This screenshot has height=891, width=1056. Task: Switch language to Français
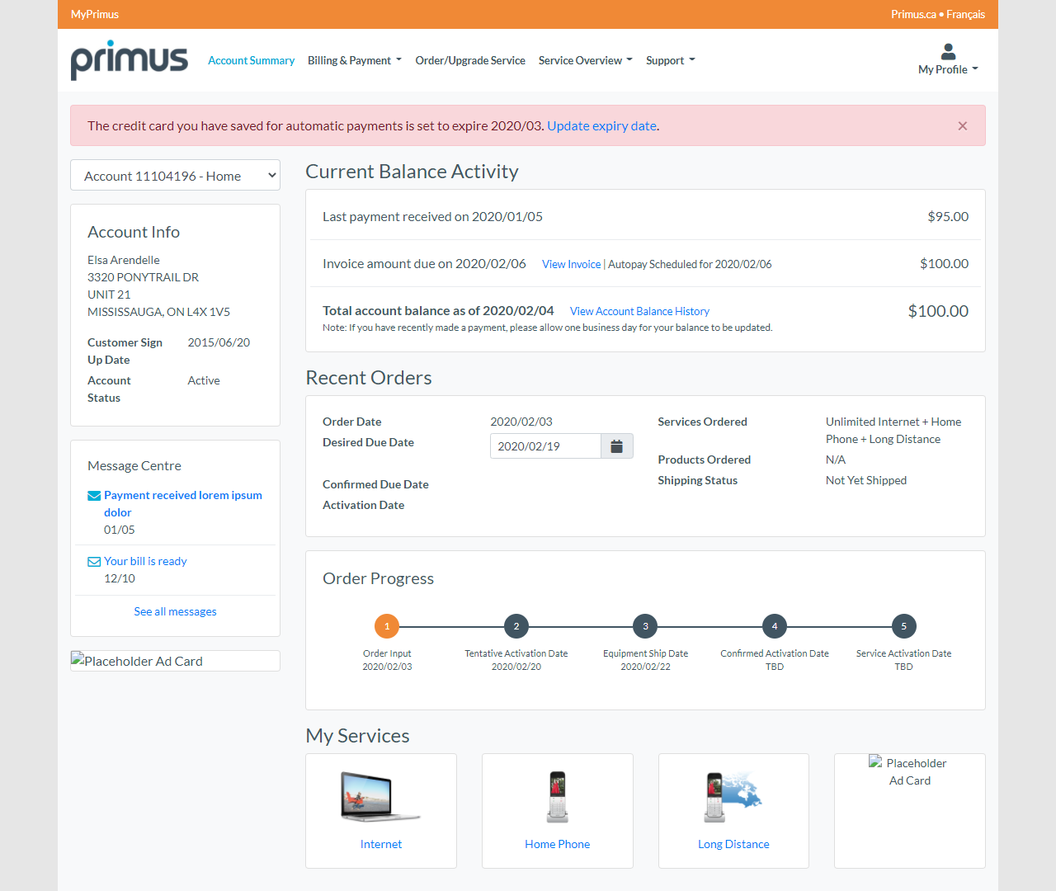click(x=965, y=14)
